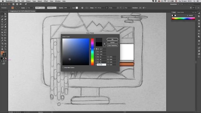Image resolution: width=201 pixels, height=113 pixels.
Task: Click Cancel in the Color Picker
Action: [112, 42]
